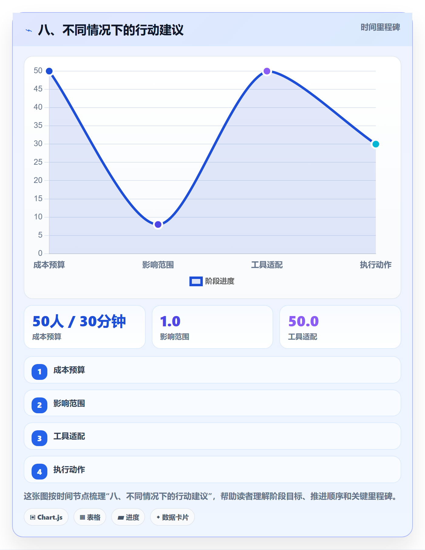The width and height of the screenshot is (425, 550).
Task: Select the purple 工具适配 data point
Action: click(267, 71)
